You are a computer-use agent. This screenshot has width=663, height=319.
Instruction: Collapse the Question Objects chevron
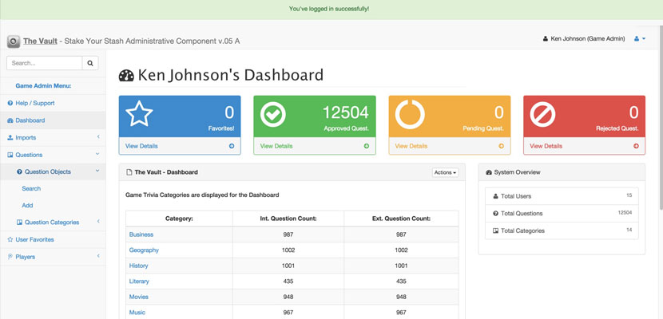[x=97, y=171]
